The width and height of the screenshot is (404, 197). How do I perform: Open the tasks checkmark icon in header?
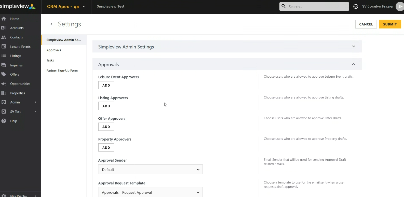coord(356,7)
